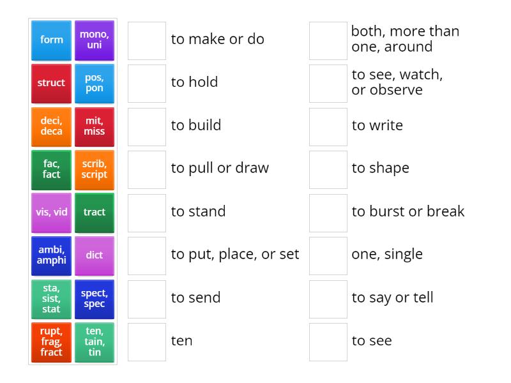Click the "mono, uni" tile
Screen dimensions: 511x383
[95, 40]
